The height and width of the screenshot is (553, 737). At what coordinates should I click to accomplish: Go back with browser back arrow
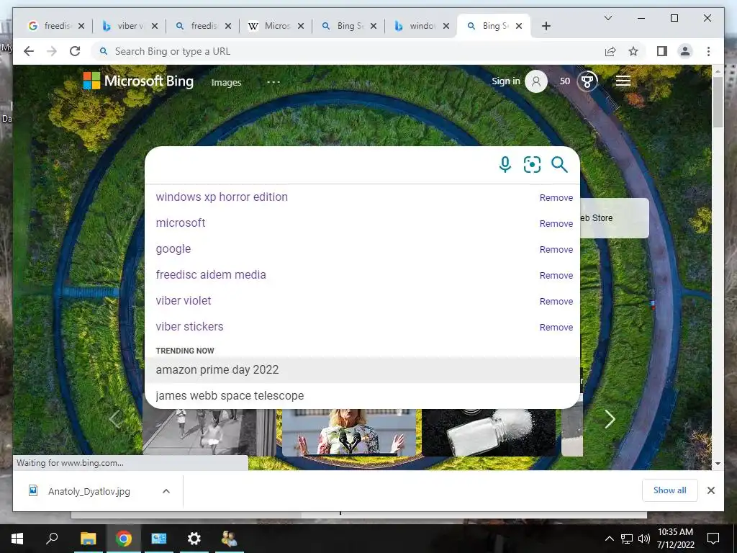coord(29,51)
